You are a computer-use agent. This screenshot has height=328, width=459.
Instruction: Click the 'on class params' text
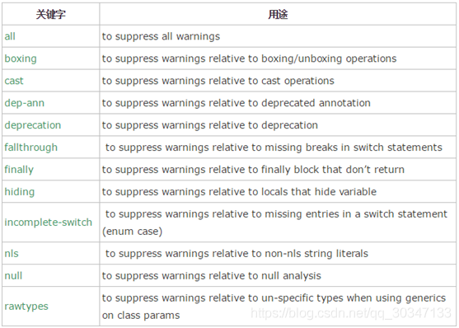(141, 316)
